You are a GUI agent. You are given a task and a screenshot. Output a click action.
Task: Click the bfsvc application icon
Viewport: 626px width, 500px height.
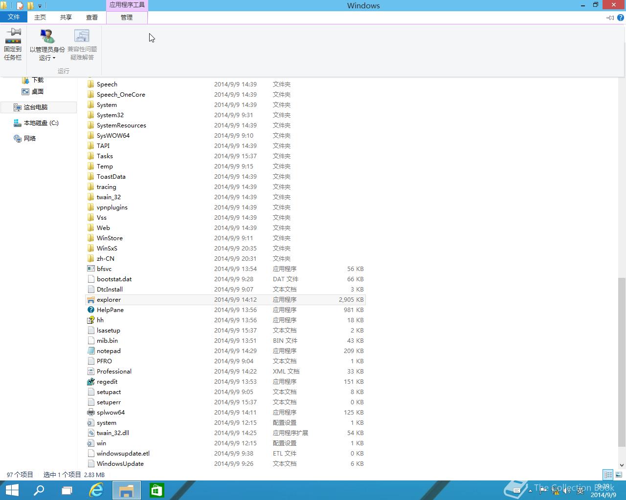click(x=90, y=269)
